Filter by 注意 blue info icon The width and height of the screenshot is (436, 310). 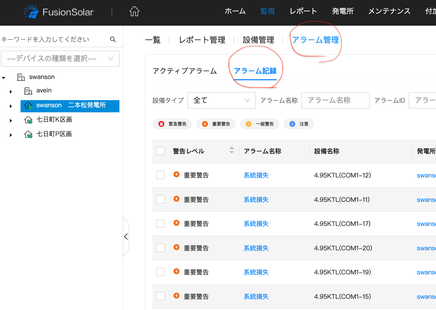pos(292,124)
